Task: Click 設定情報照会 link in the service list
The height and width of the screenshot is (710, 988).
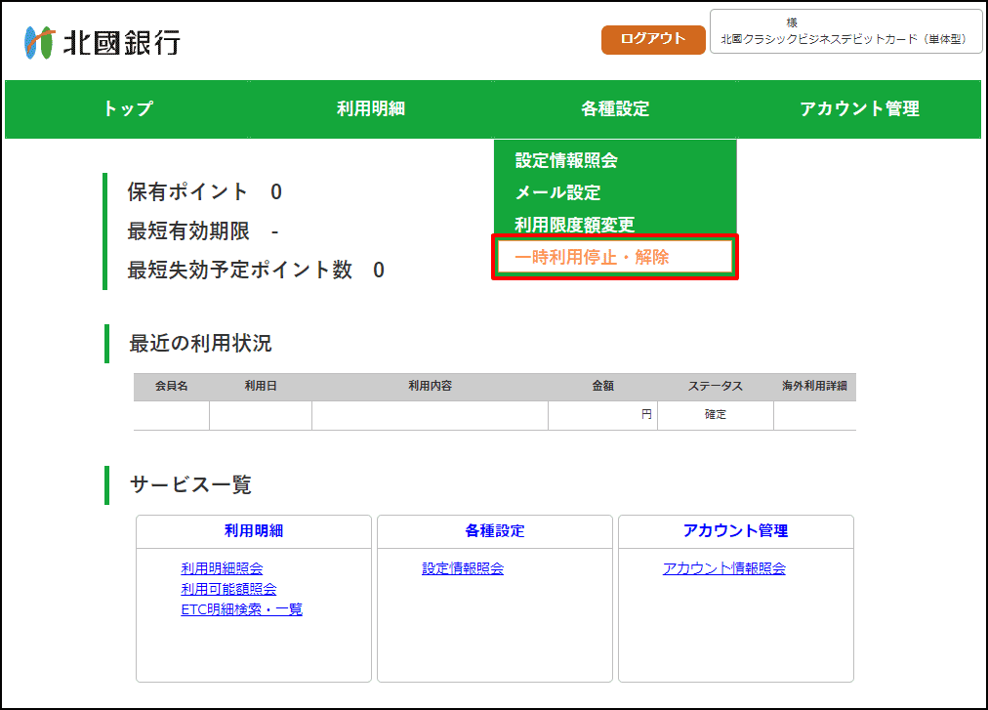Action: pyautogui.click(x=463, y=568)
